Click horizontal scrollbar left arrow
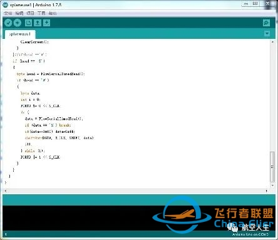Viewport: 278px width, 240px height. [x=6, y=190]
